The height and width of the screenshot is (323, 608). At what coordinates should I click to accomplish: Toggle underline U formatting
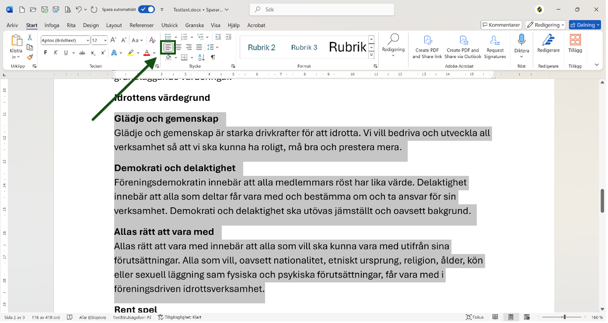coord(66,53)
